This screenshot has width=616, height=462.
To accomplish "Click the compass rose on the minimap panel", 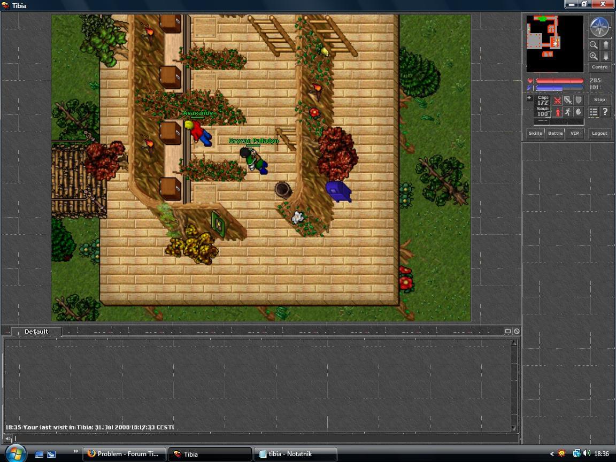I will pyautogui.click(x=599, y=27).
